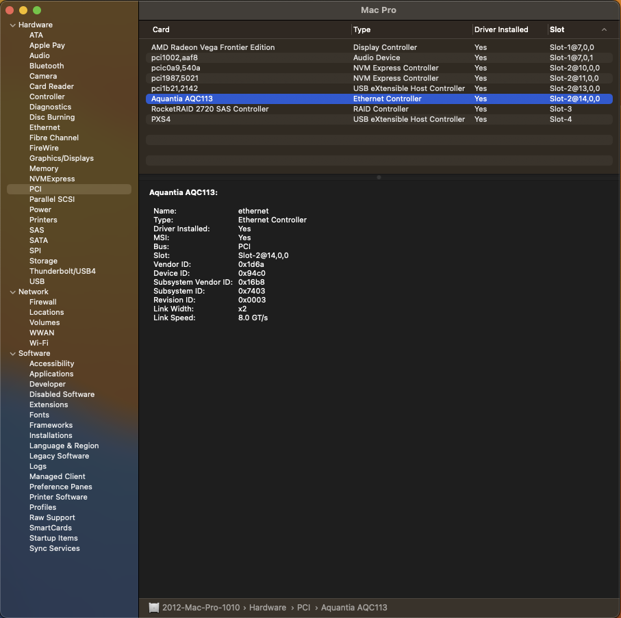Click the Slot-4 cell
The width and height of the screenshot is (621, 618).
pyautogui.click(x=560, y=120)
